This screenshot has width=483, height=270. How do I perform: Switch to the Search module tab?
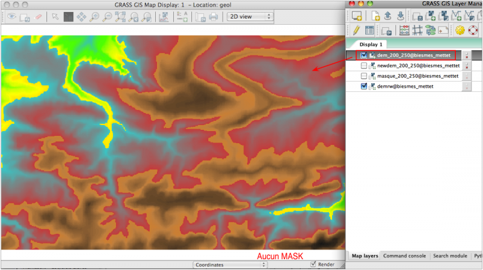click(x=450, y=256)
